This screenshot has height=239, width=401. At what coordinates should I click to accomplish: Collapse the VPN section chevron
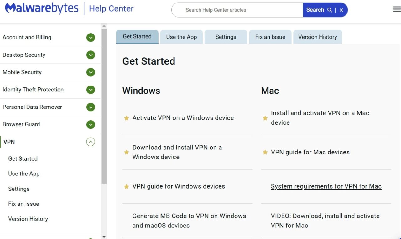coord(91,142)
